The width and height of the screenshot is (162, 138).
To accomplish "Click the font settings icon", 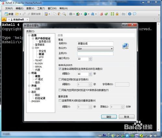I will (x=93, y=14).
